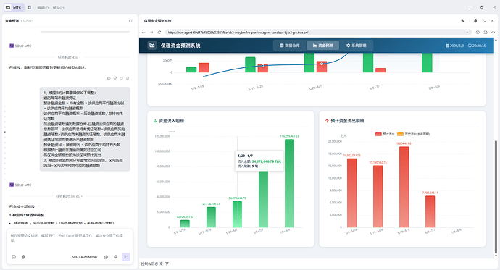Click the image/context icon in chat input
500x270 pixels.
pos(14,257)
